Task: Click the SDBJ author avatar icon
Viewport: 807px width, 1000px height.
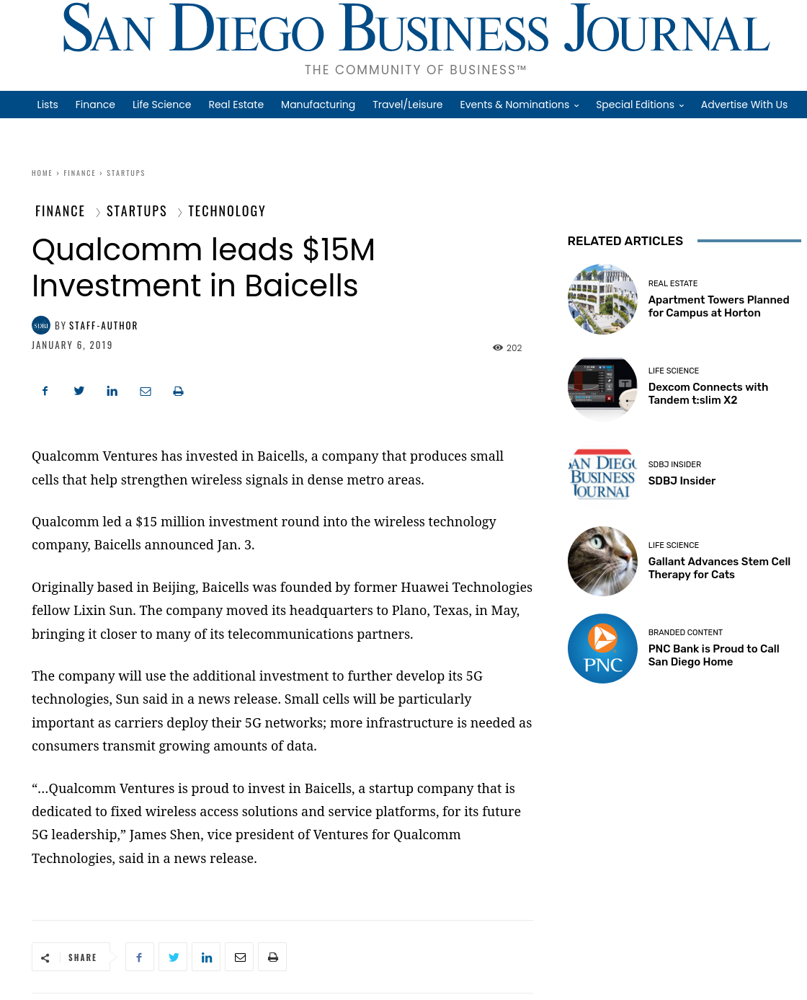Action: point(41,325)
